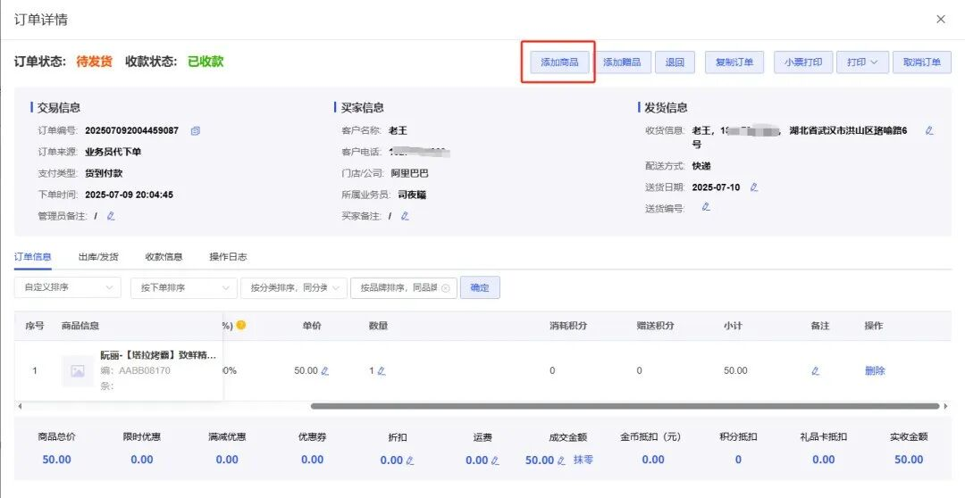Screen dimensions: 965x498
Task: Click the 添加商品 button
Action: pyautogui.click(x=559, y=62)
